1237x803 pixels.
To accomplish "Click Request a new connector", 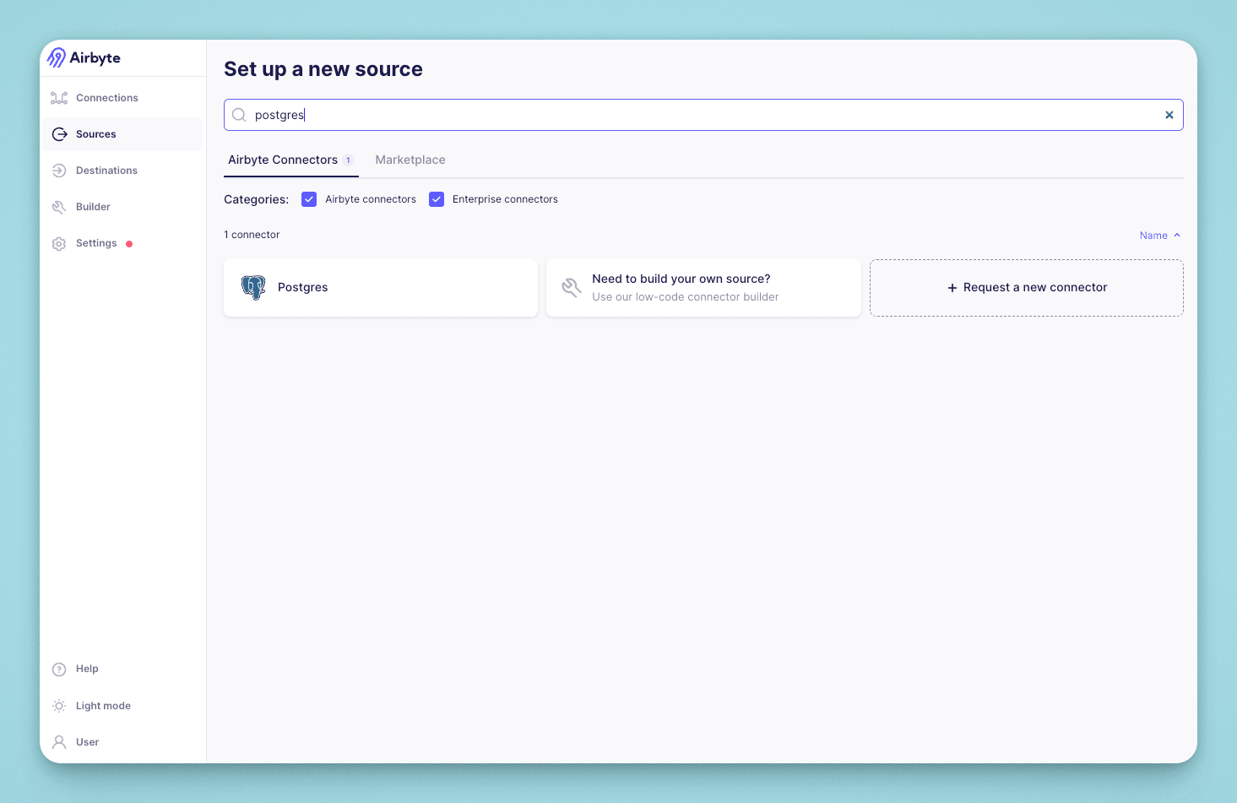I will [x=1027, y=288].
